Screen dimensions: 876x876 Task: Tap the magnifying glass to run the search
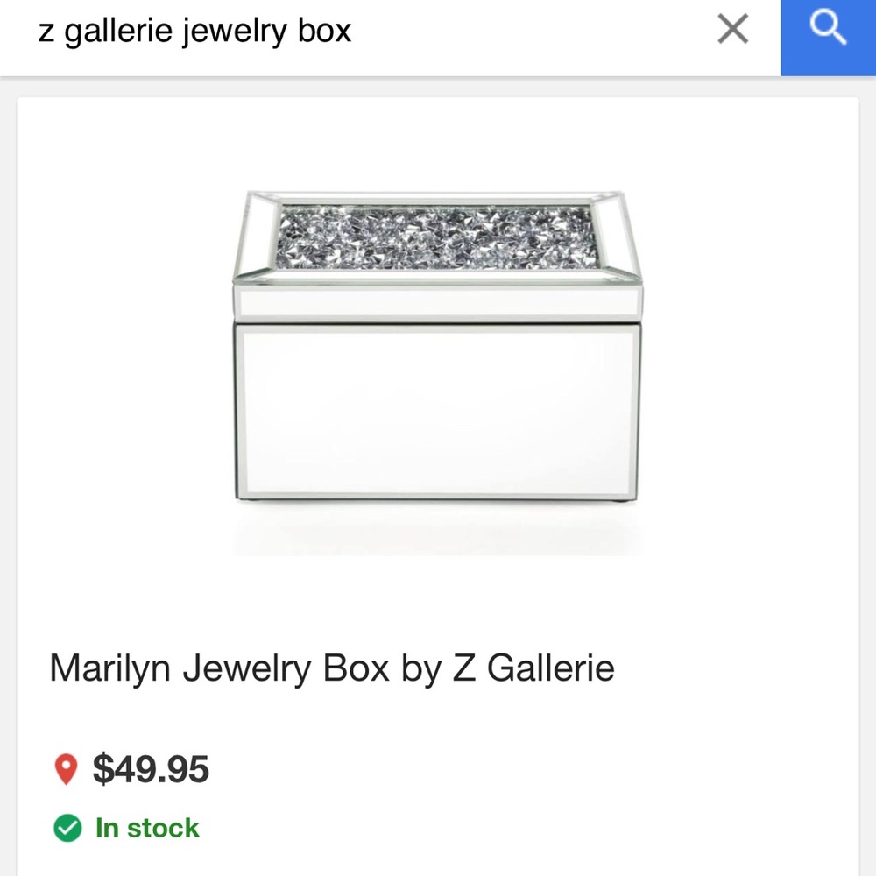tap(827, 29)
